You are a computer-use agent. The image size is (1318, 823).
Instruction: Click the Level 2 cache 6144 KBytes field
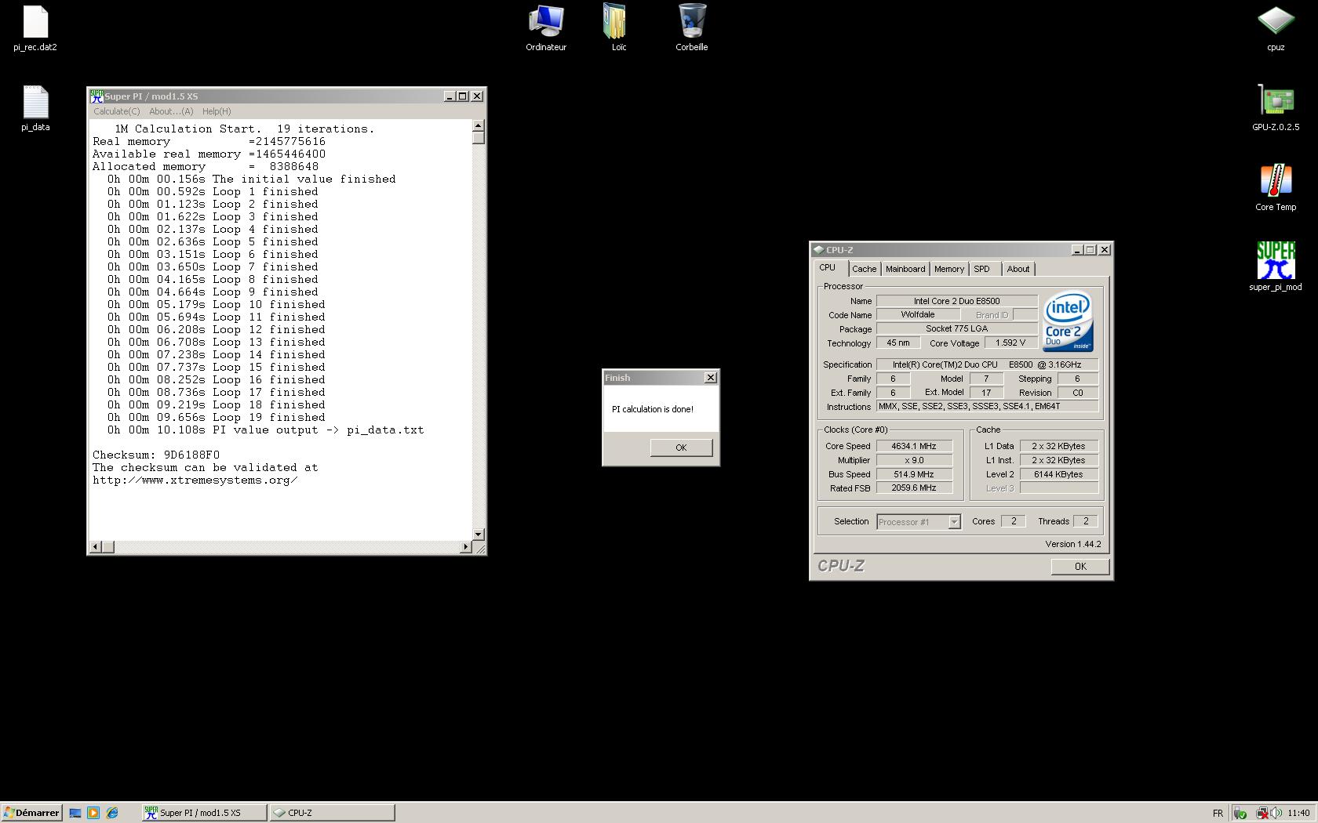1058,474
